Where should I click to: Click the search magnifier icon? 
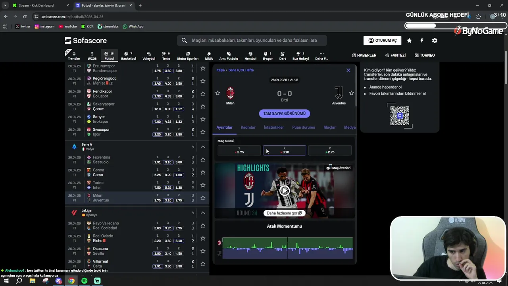184,40
